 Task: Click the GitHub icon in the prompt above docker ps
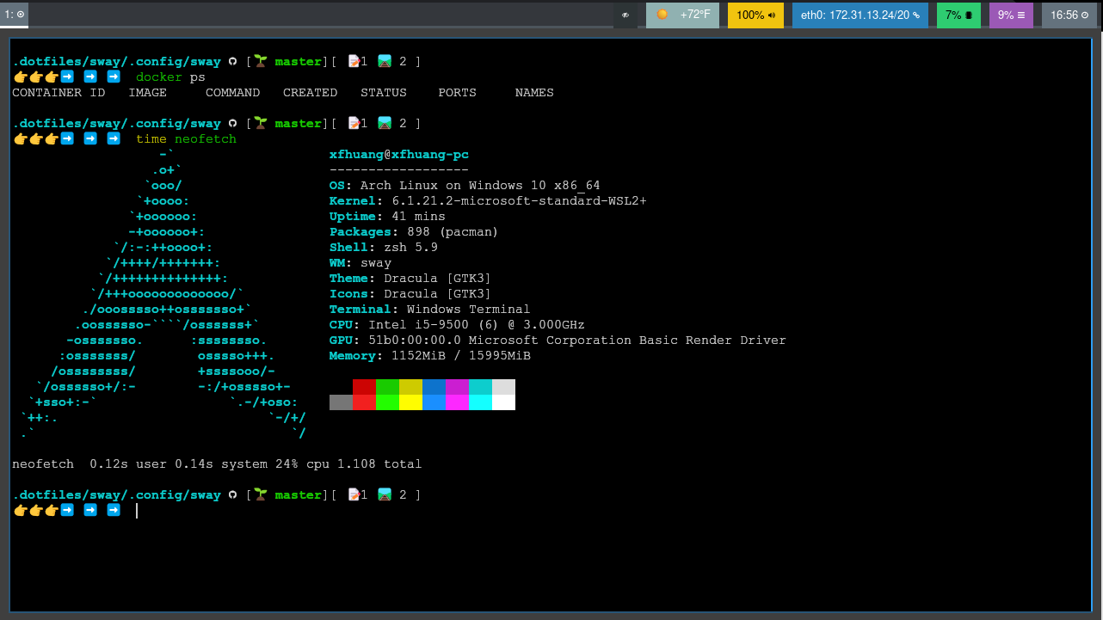(x=232, y=62)
